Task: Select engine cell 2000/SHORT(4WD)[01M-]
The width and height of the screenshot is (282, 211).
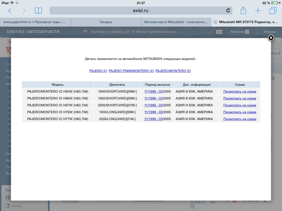Action: (117, 105)
